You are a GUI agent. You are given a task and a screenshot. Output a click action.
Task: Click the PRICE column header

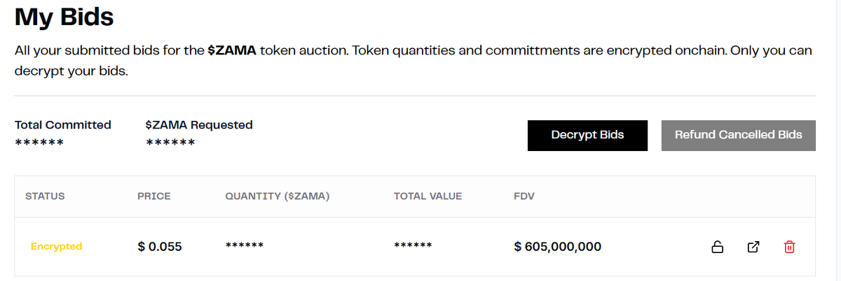(x=154, y=196)
